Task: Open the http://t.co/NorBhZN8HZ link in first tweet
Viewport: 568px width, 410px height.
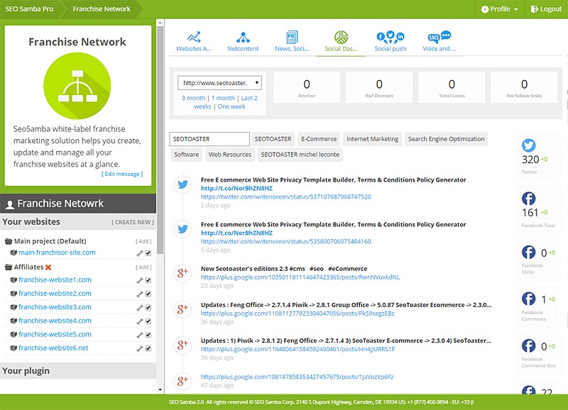Action: (236, 188)
